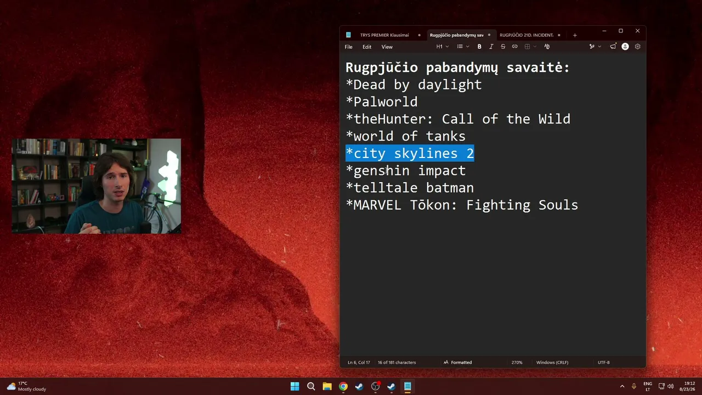Click the webcam video overlay
This screenshot has width=702, height=395.
[x=97, y=186]
